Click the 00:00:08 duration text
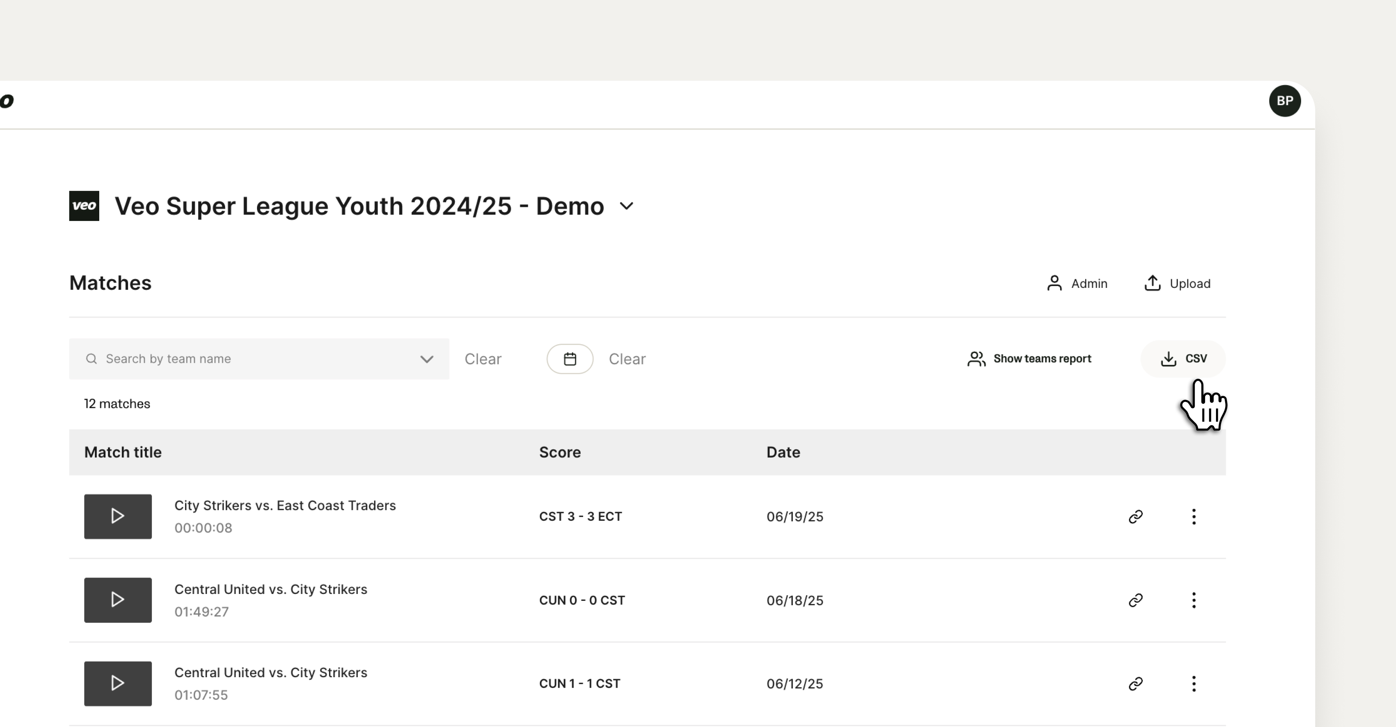This screenshot has width=1396, height=727. (203, 528)
